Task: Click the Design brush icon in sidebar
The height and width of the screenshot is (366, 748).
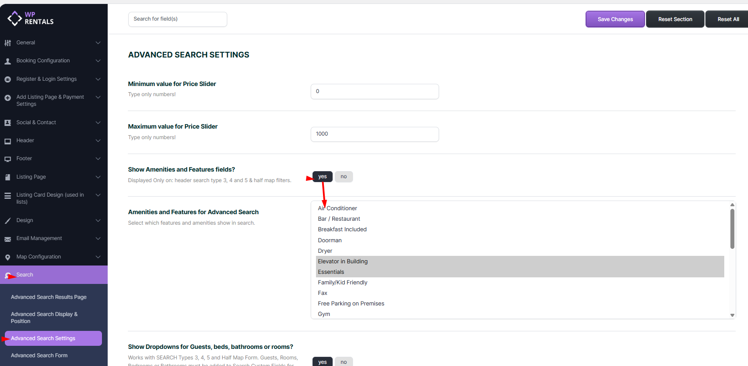Action: pyautogui.click(x=7, y=221)
